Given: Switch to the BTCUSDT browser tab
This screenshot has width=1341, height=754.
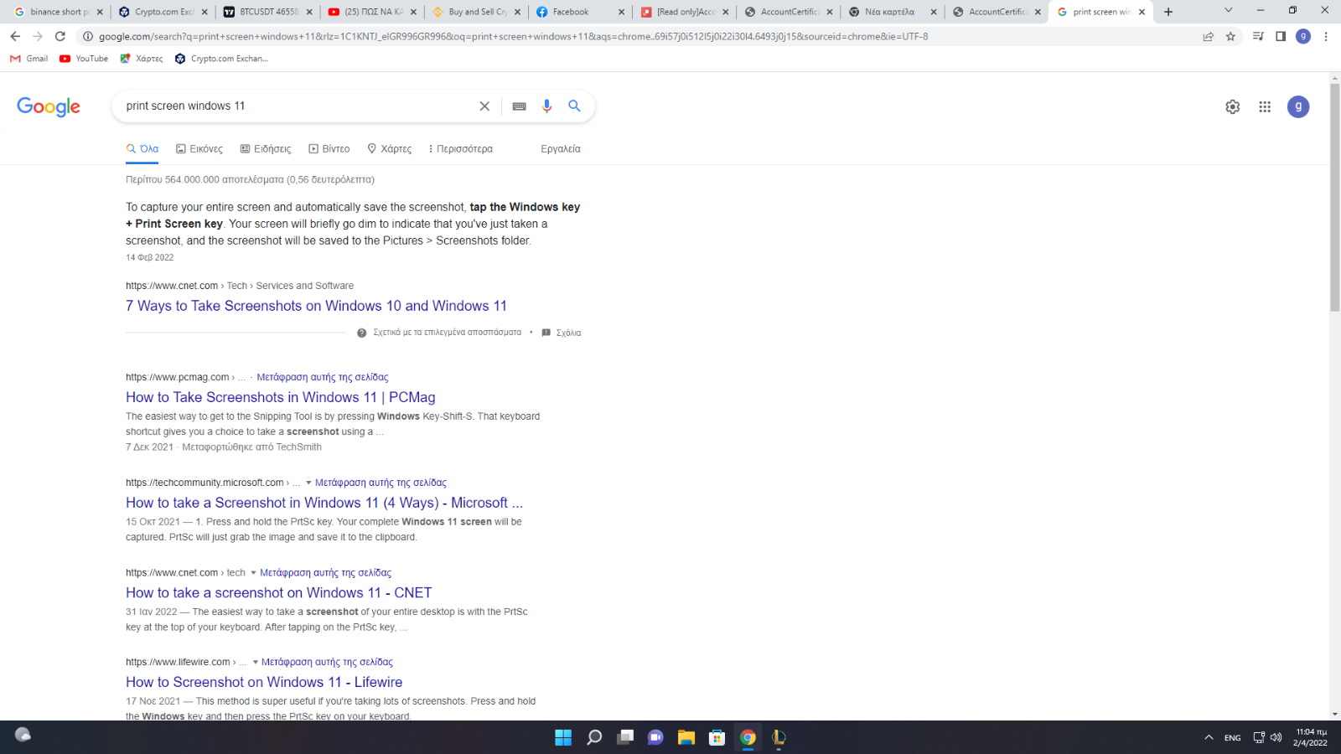Looking at the screenshot, I should (268, 12).
